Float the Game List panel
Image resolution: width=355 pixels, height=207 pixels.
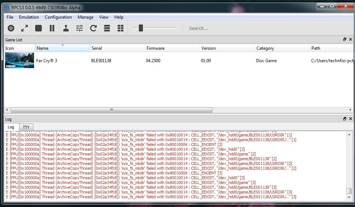pyautogui.click(x=345, y=39)
